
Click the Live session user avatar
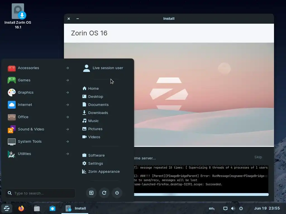(87, 68)
